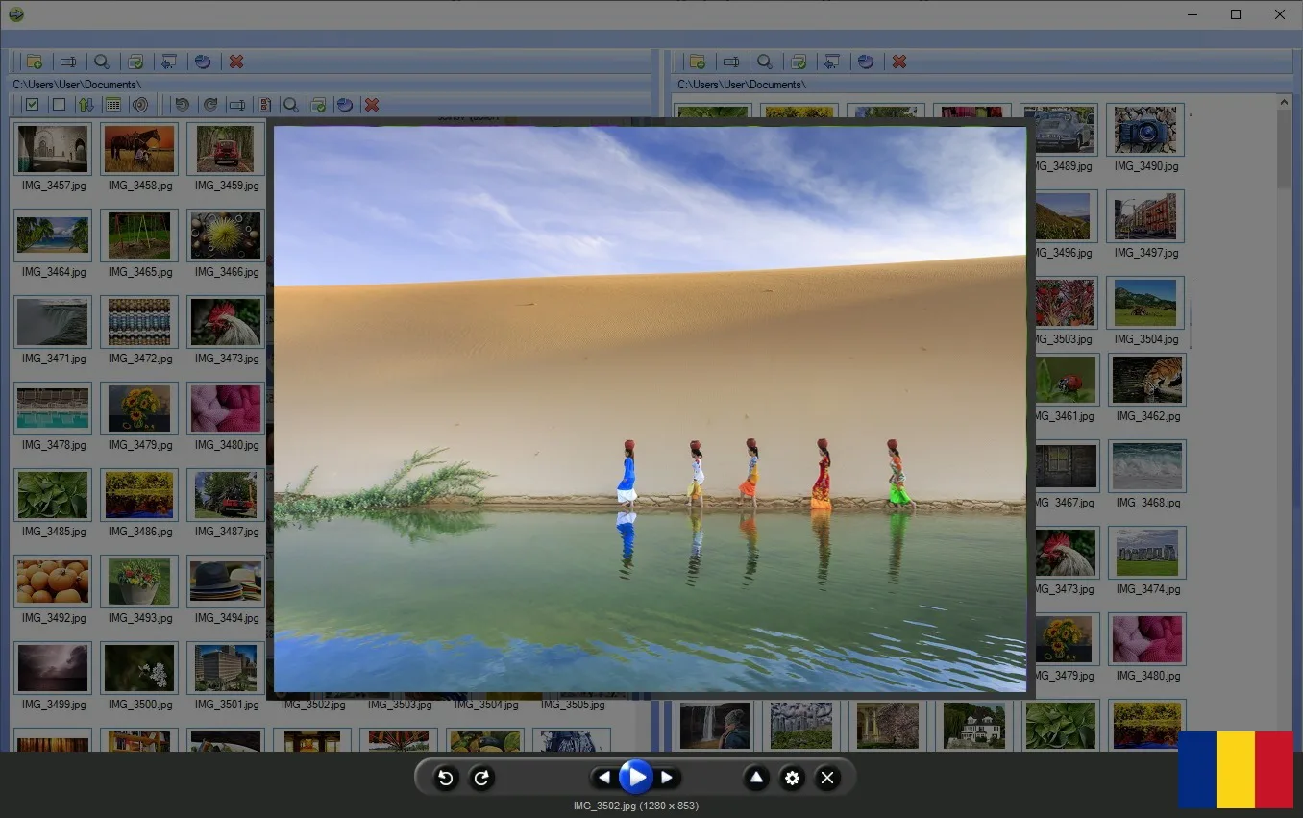
Task: Rotate image counterclockwise in viewer control bar
Action: point(446,778)
